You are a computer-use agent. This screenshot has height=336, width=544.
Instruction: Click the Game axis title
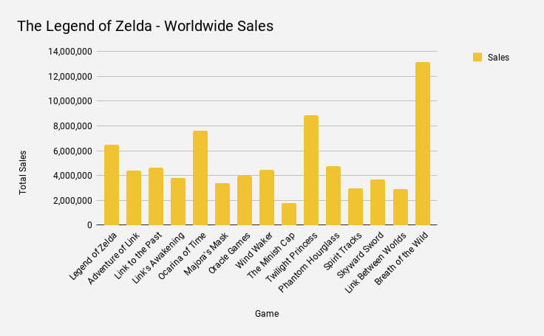pyautogui.click(x=267, y=314)
